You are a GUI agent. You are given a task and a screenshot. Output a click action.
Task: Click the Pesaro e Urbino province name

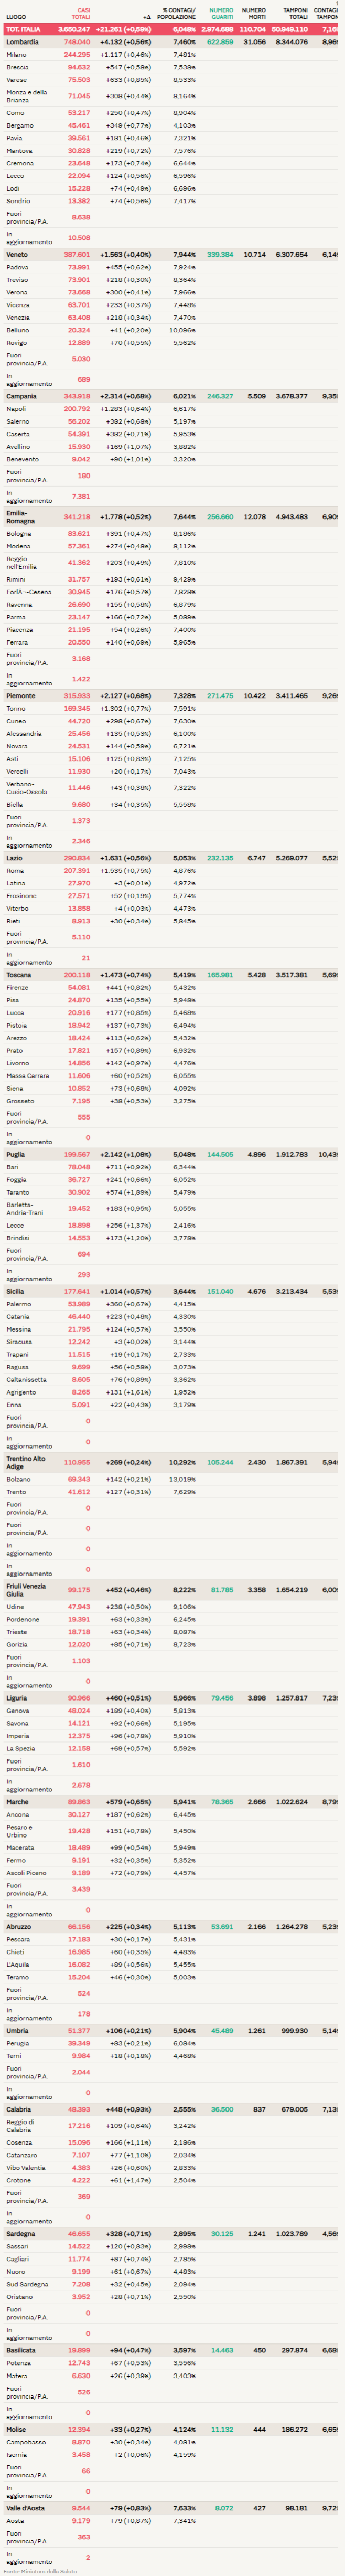[20, 1831]
